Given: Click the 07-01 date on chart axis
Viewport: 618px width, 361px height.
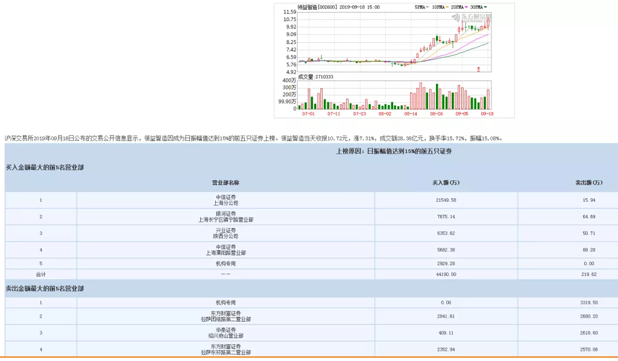Looking at the screenshot, I should point(308,114).
